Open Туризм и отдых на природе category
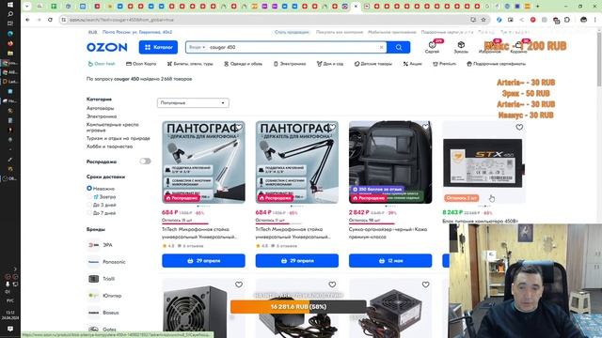The width and height of the screenshot is (602, 338). click(x=119, y=138)
